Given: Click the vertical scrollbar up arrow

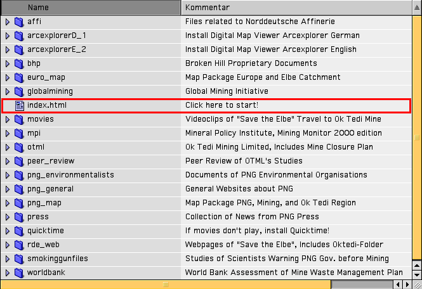Looking at the screenshot, I should pos(417,266).
